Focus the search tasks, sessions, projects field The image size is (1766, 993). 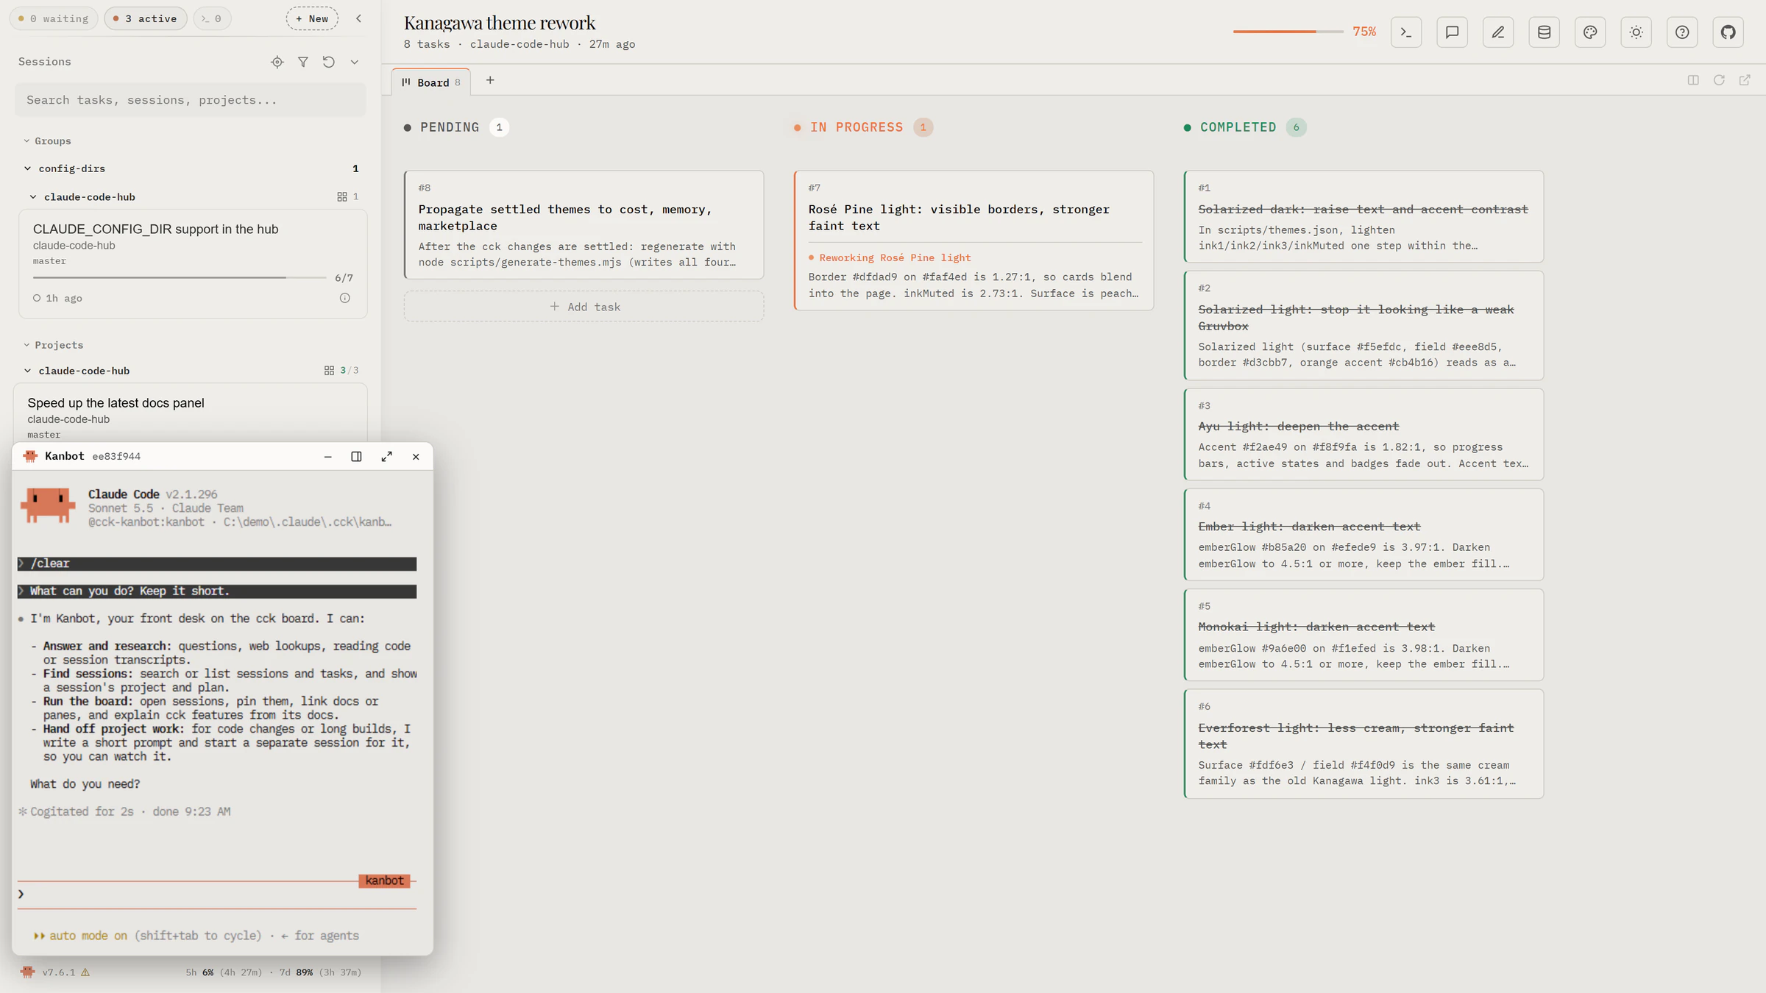(x=191, y=100)
